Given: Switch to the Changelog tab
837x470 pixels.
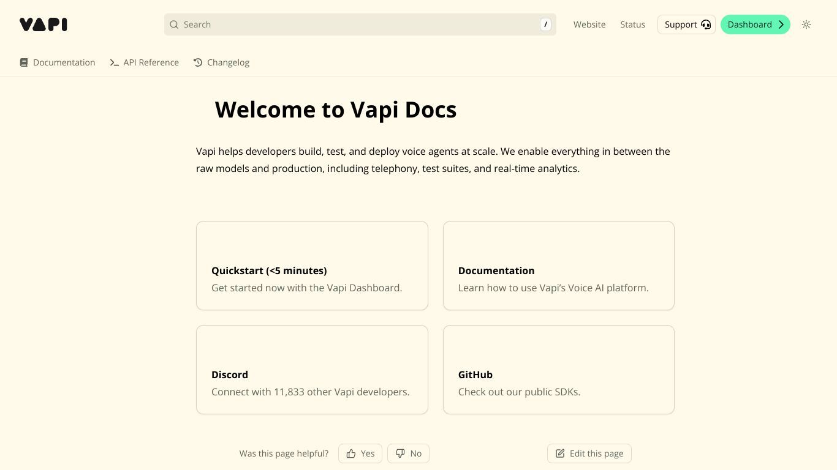Looking at the screenshot, I should pos(221,62).
